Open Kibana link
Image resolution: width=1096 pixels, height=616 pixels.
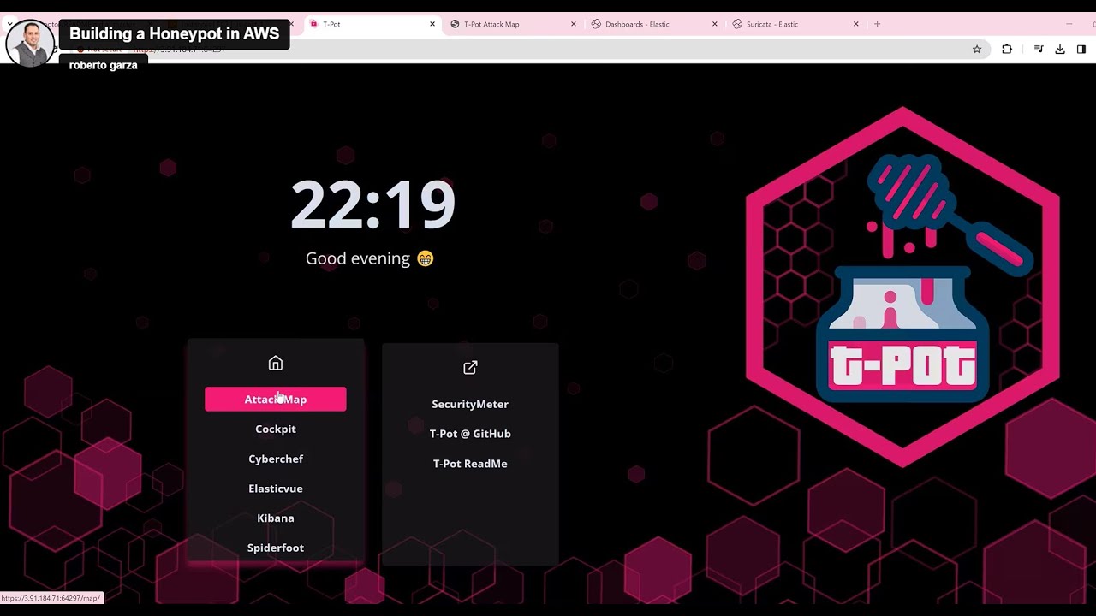pos(275,518)
